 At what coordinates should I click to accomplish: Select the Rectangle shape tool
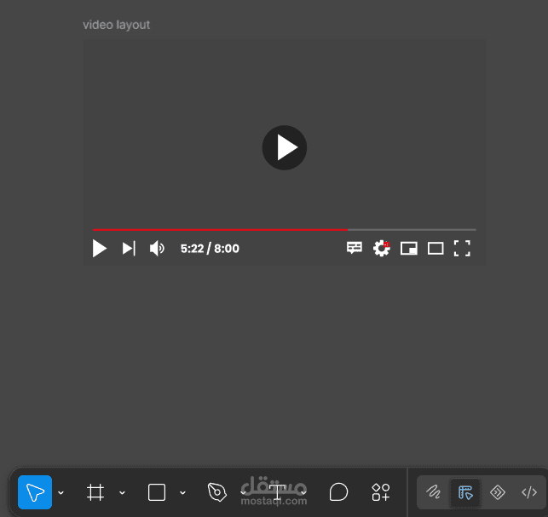click(157, 492)
